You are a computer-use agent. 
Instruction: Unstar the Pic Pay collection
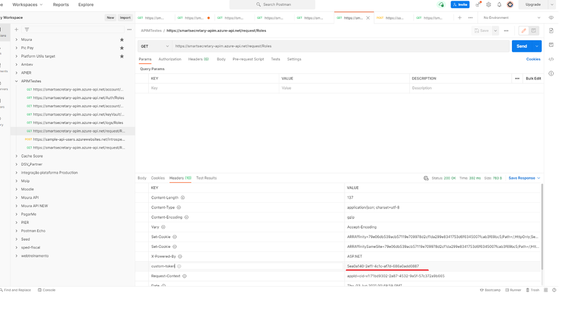tap(122, 48)
